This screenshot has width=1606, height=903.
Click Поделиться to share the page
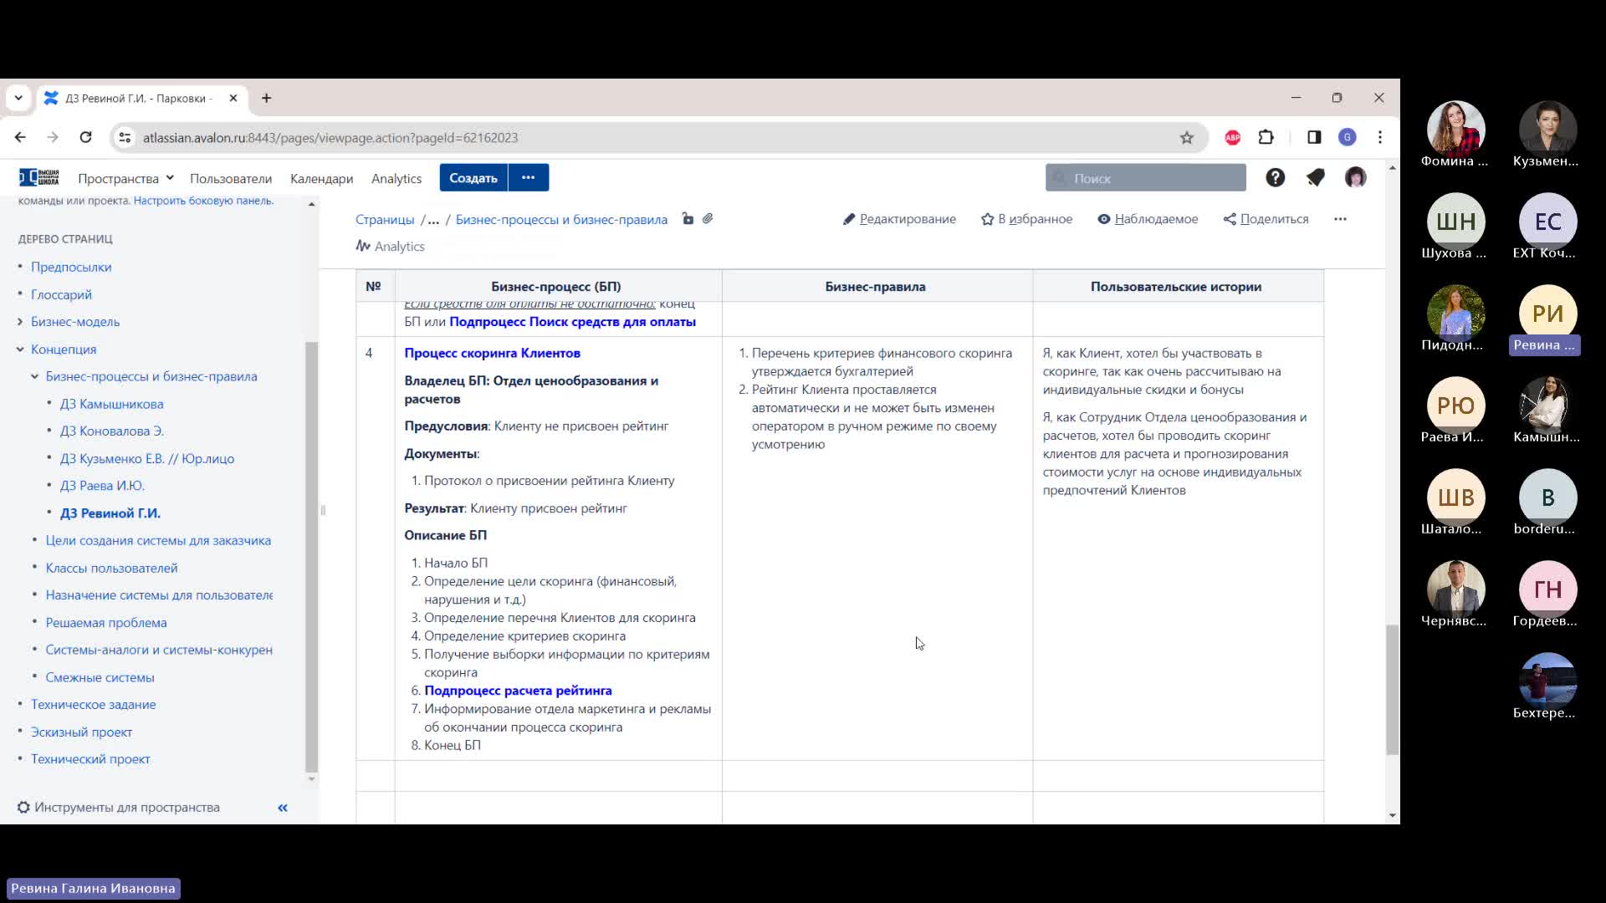pos(1266,219)
